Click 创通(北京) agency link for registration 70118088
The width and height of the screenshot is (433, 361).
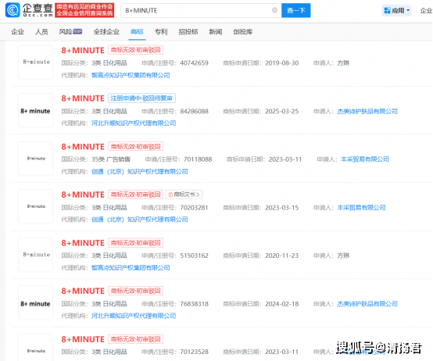140,171
